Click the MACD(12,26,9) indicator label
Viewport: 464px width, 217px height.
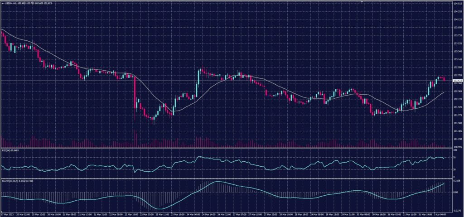(14, 181)
